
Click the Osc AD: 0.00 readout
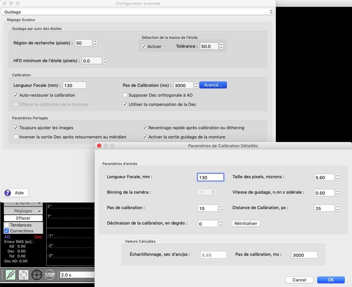point(16,261)
